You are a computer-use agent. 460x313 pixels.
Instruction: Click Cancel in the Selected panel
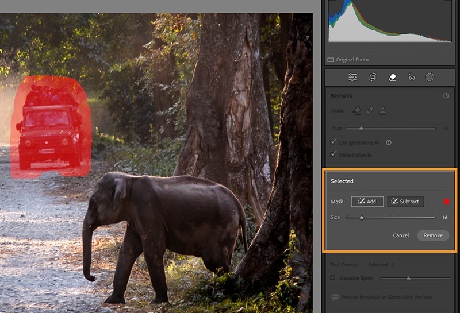(x=401, y=235)
